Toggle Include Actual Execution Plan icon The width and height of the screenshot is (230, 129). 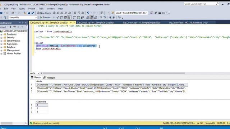(74, 18)
